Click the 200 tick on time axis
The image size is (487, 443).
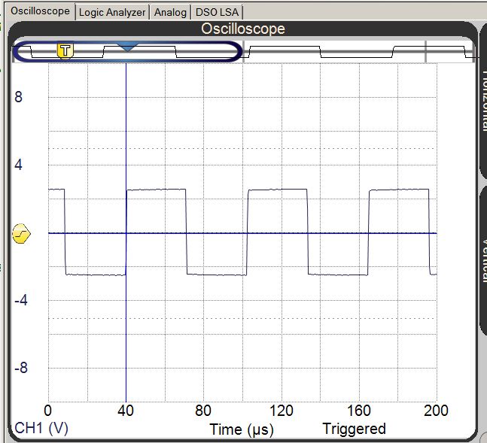tap(436, 411)
